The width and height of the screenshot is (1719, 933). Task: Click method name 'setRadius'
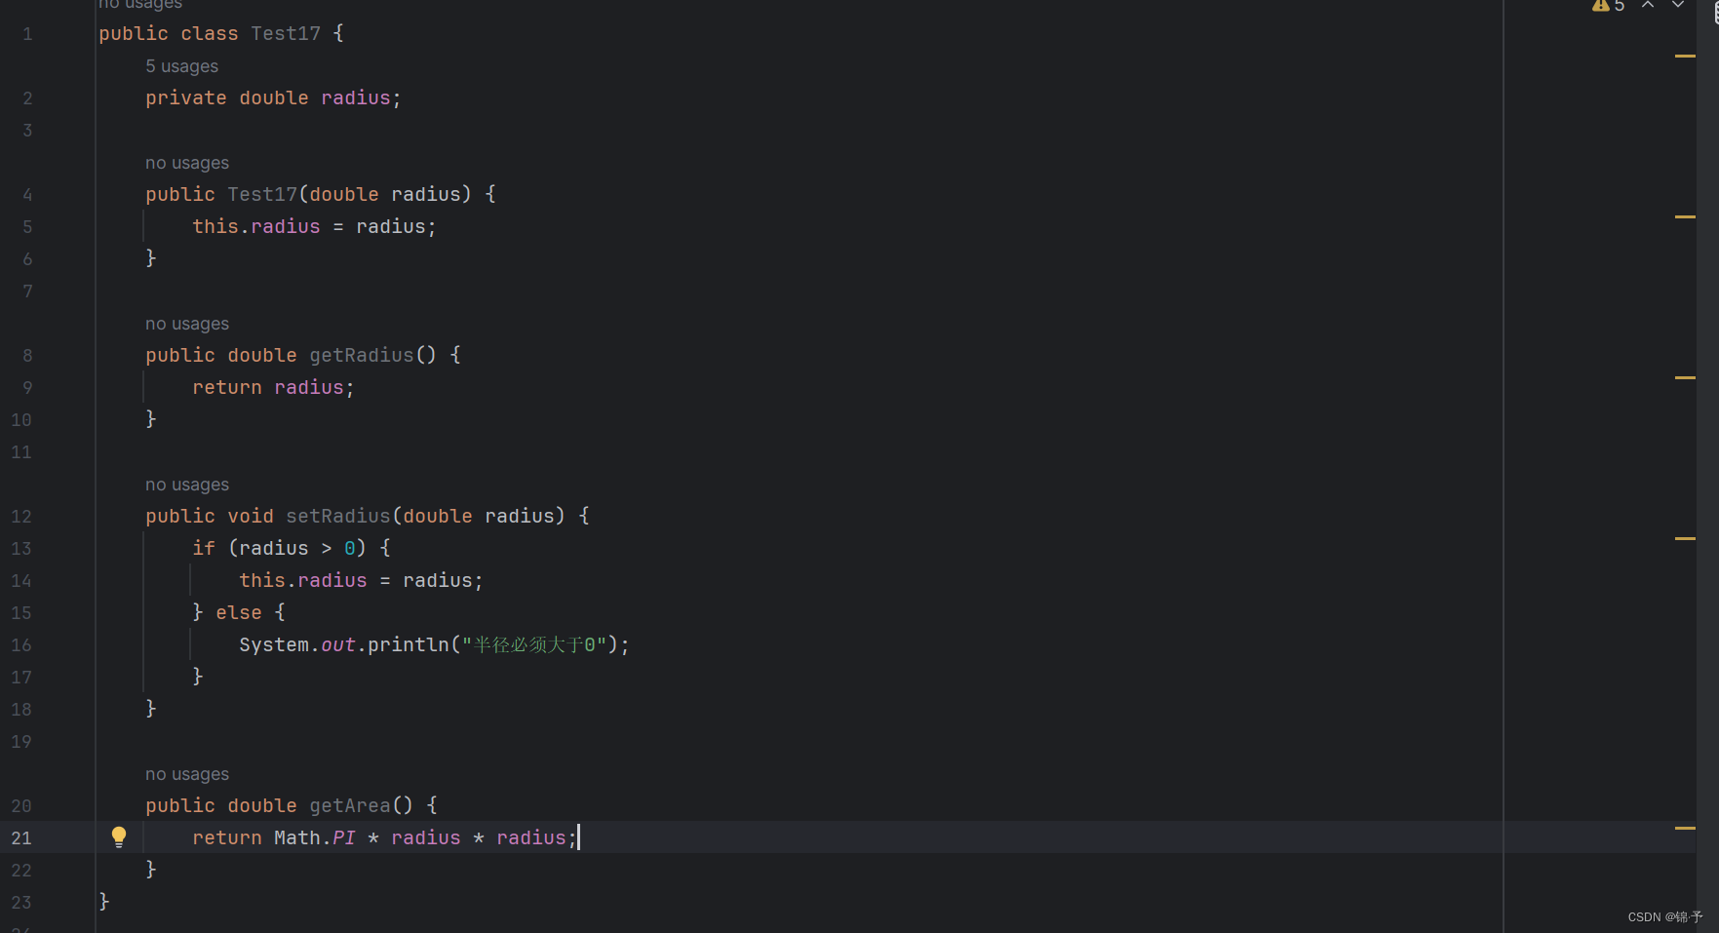(x=338, y=516)
